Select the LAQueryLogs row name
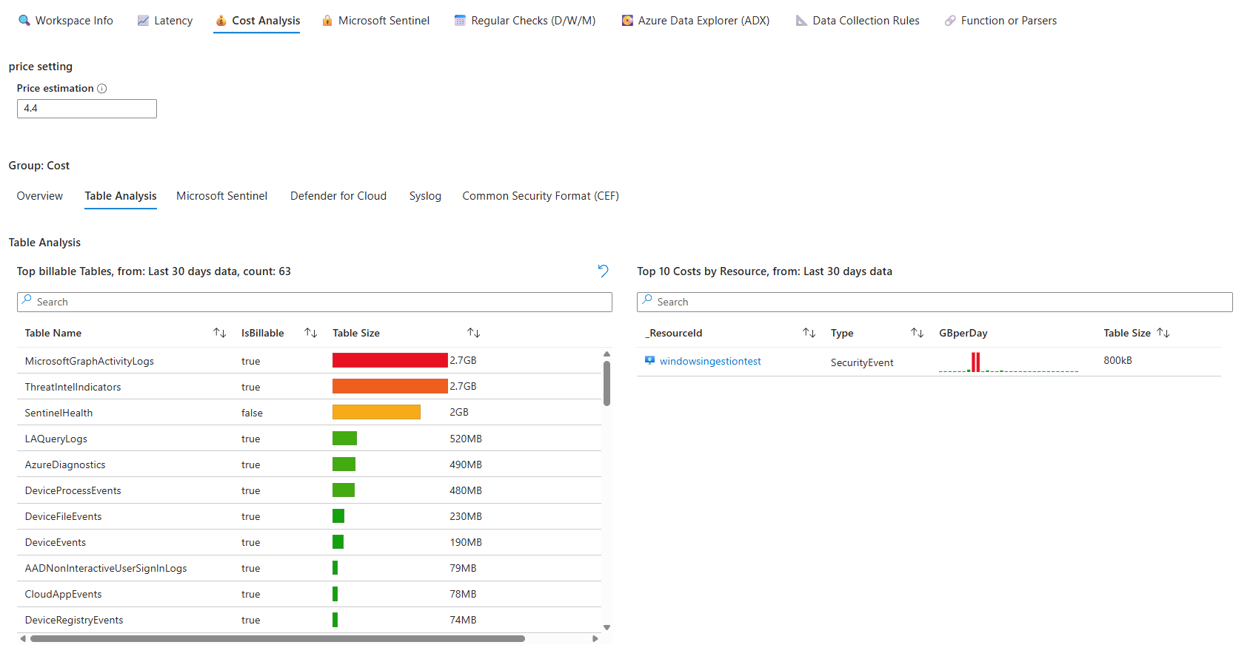Viewport: 1253px width, 659px height. pos(56,439)
